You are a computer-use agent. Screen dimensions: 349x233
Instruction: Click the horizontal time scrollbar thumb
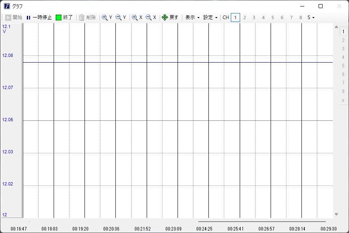(x=262, y=222)
